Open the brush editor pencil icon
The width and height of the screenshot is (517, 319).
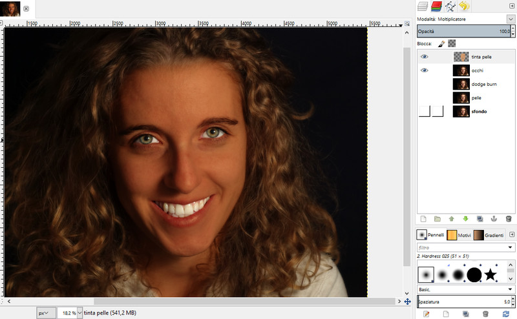tap(426, 314)
